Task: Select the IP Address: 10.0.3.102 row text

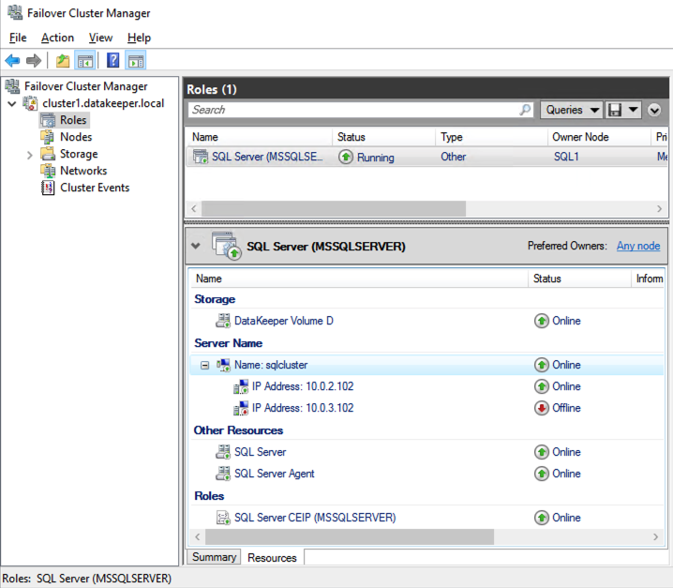Action: (x=303, y=408)
